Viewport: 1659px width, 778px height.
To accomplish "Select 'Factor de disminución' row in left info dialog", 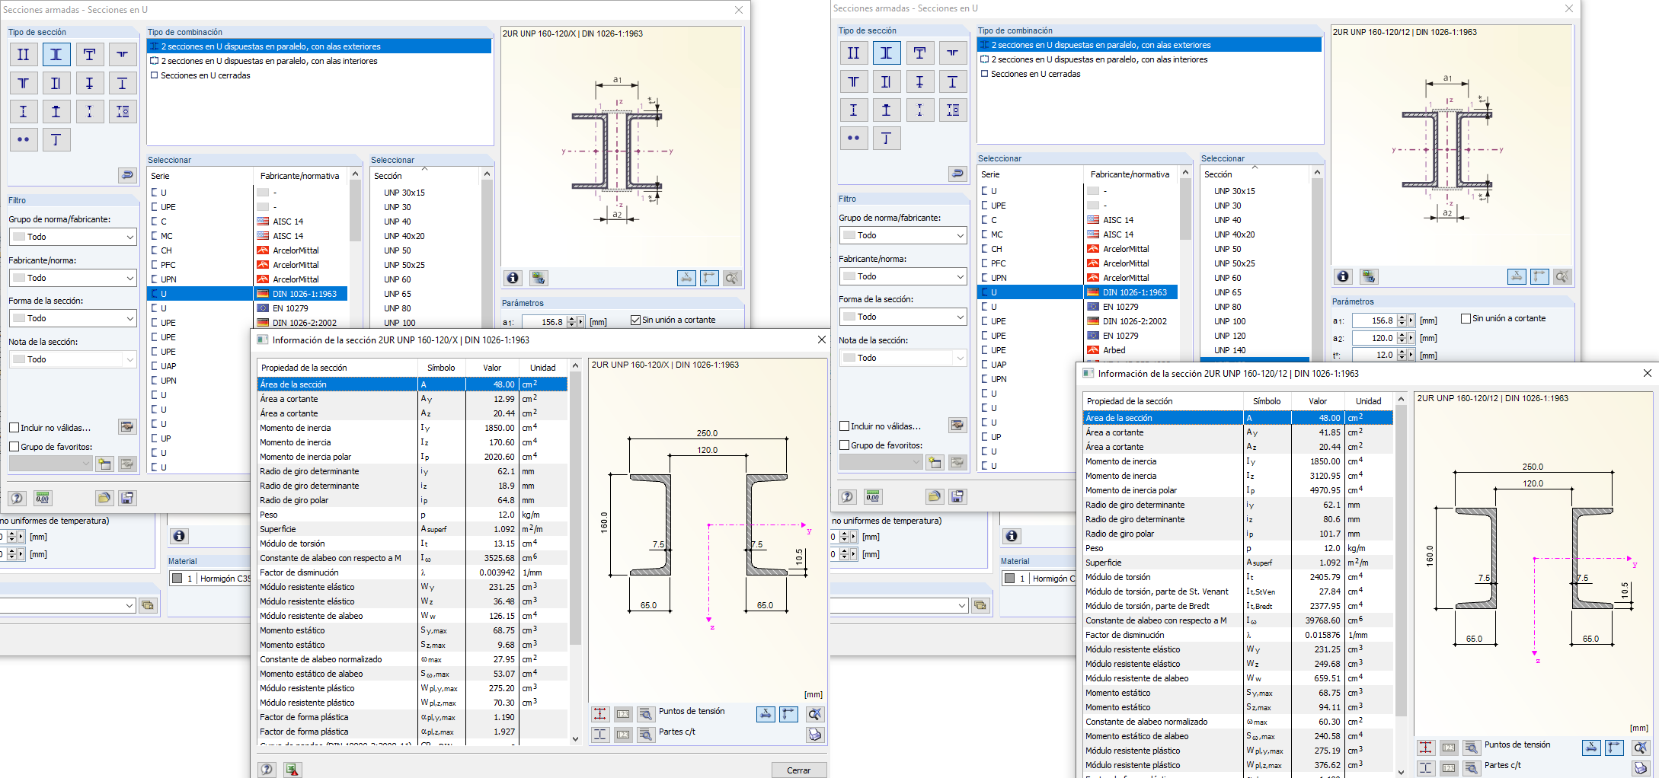I will 412,572.
